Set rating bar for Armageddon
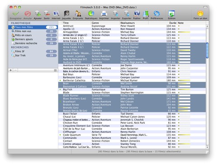 tap(184, 32)
